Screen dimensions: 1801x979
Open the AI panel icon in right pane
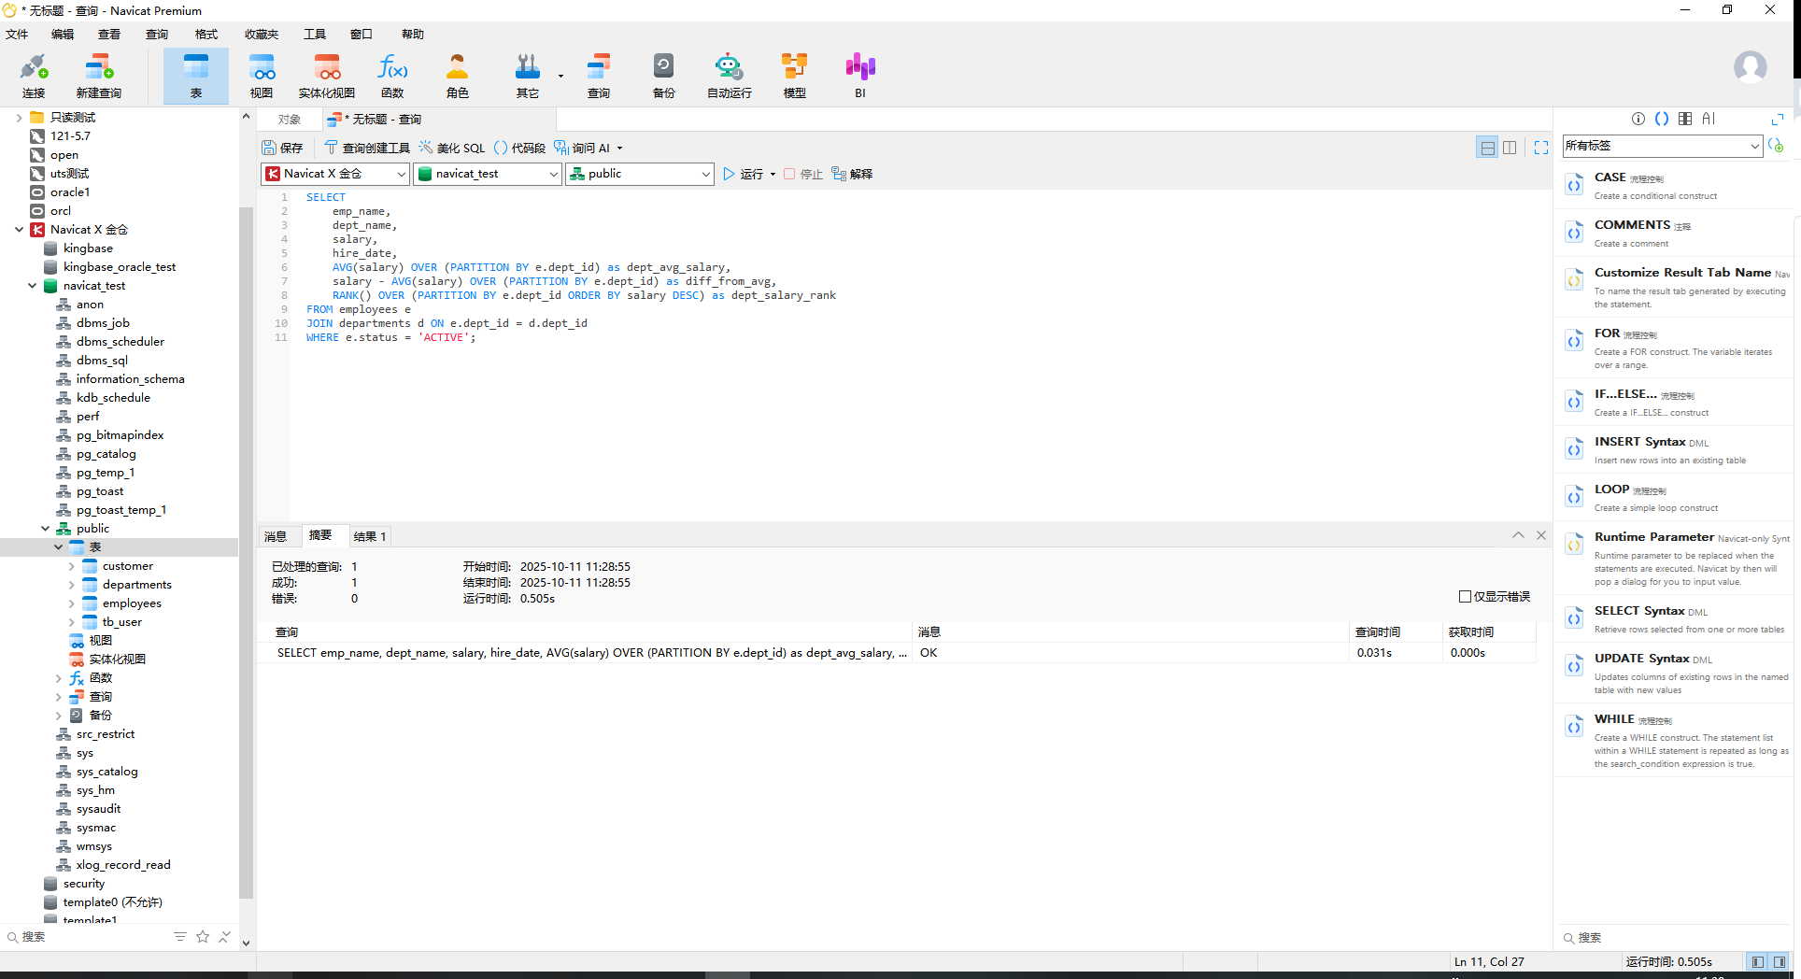point(1709,119)
